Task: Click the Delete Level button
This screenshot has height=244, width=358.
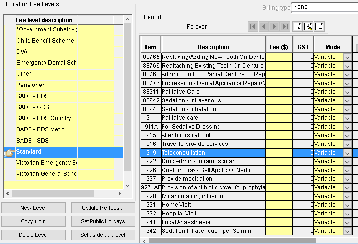Action: 33,235
